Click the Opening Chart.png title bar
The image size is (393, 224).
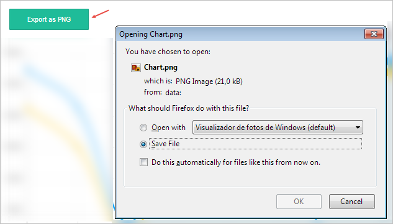pyautogui.click(x=241, y=34)
